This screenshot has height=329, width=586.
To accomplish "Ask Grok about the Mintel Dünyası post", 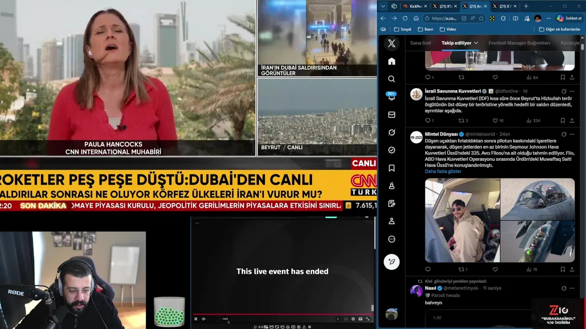I will click(564, 134).
